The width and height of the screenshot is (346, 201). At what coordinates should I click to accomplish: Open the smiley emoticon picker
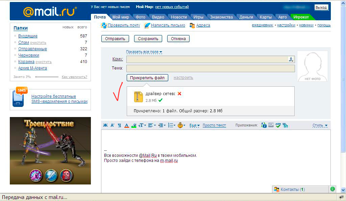coord(181,125)
